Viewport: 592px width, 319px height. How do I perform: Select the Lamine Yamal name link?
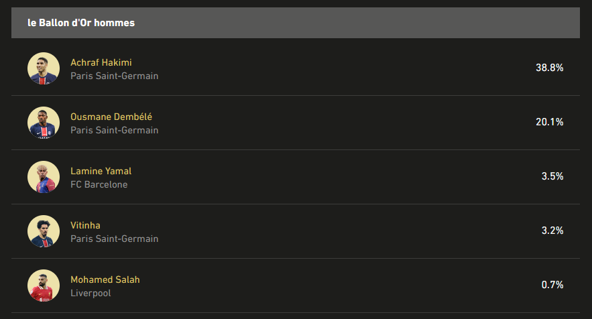coord(101,171)
